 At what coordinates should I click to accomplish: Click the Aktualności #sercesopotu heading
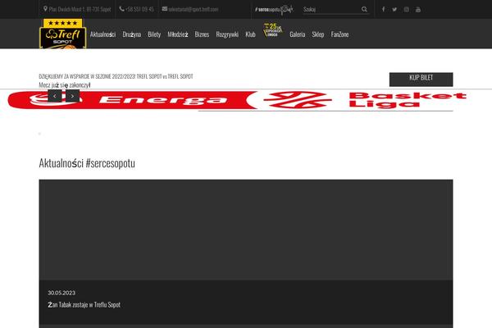[x=87, y=163]
